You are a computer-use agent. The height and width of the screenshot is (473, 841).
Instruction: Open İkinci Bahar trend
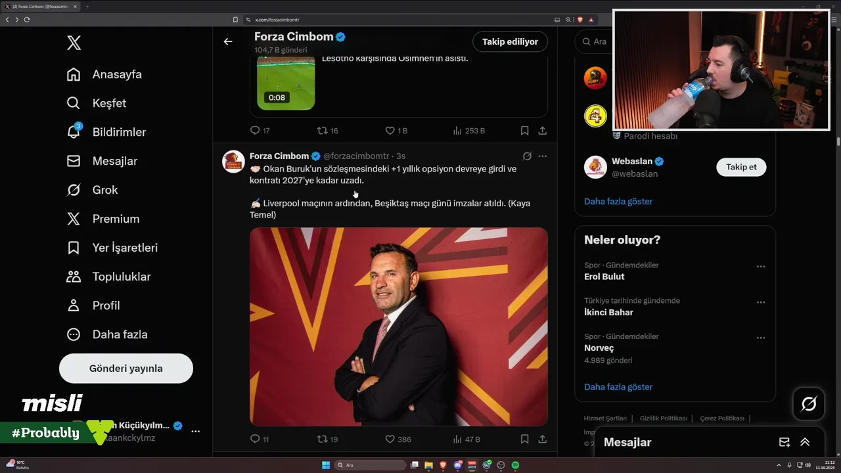[x=609, y=313]
